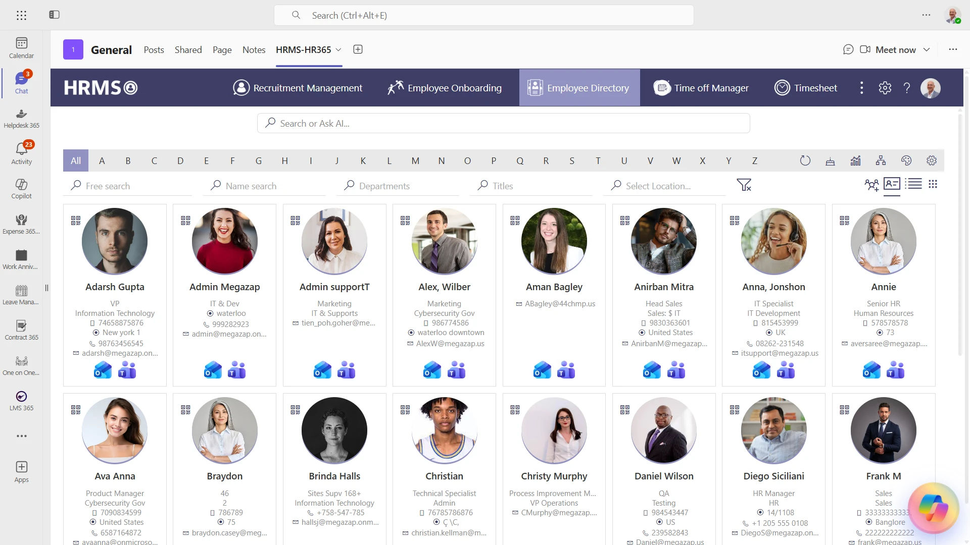This screenshot has width=970, height=545.
Task: Start a meeting with Meet now
Action: click(x=888, y=49)
